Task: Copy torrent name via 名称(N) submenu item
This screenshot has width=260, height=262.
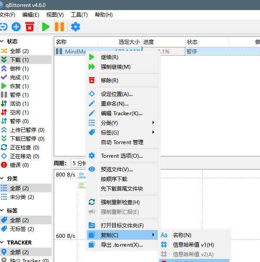Action: click(194, 235)
